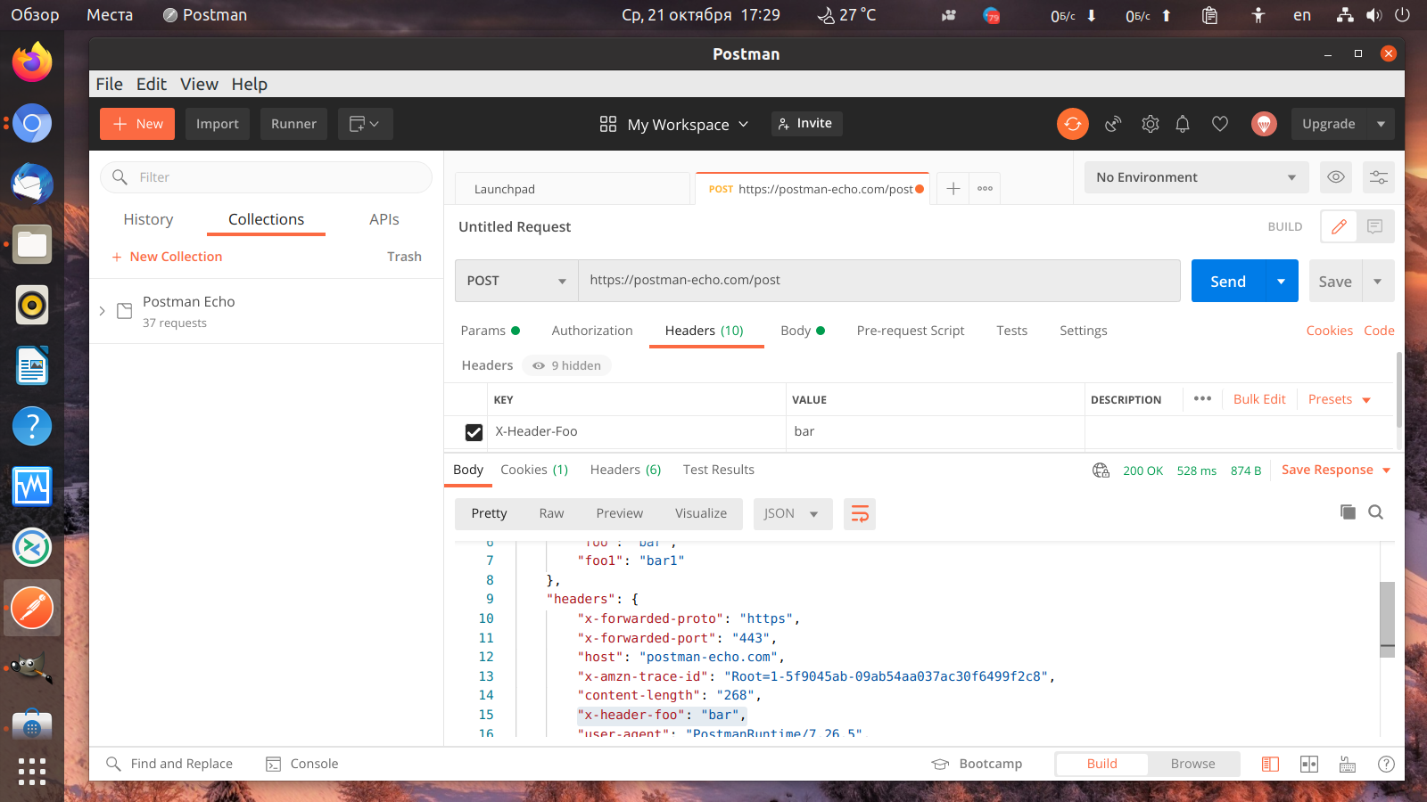Open manage environments sliders icon

coord(1379,177)
